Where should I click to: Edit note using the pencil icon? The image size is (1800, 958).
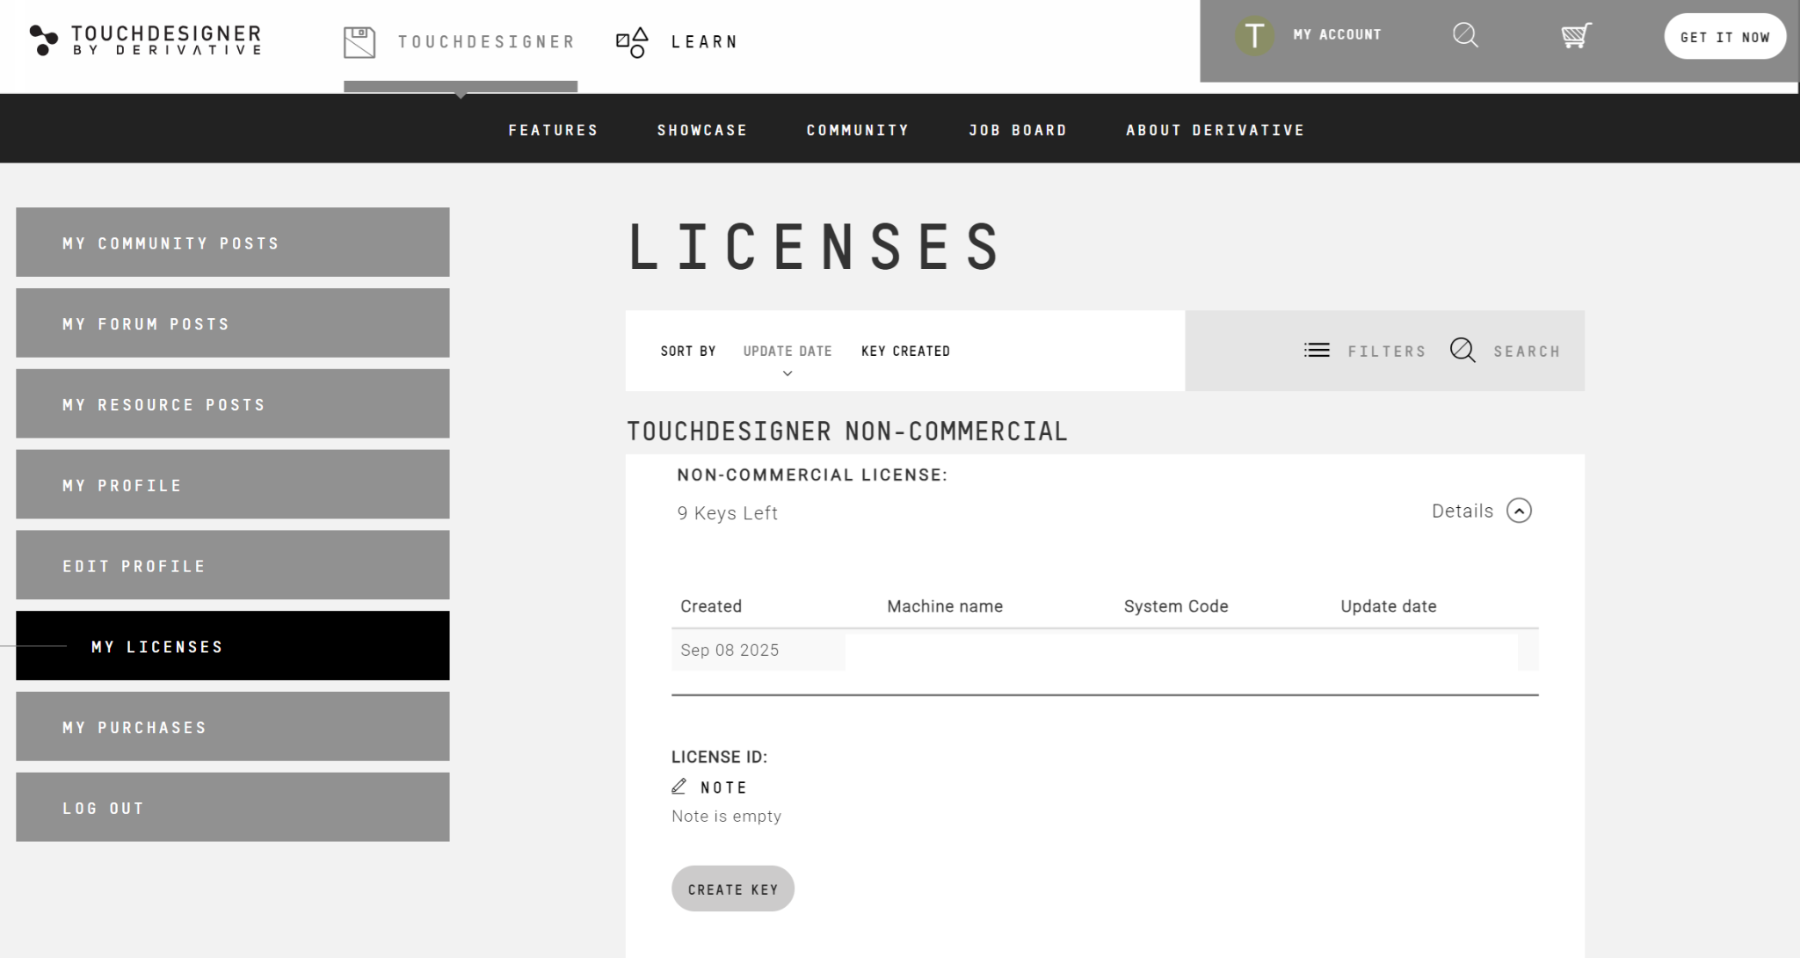pos(679,787)
